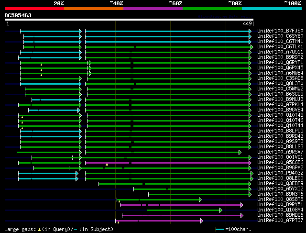Select hit UniRef100_Q0IVQ1
Image resolution: width=306 pixels, height=233 pixels.
[x=280, y=157]
